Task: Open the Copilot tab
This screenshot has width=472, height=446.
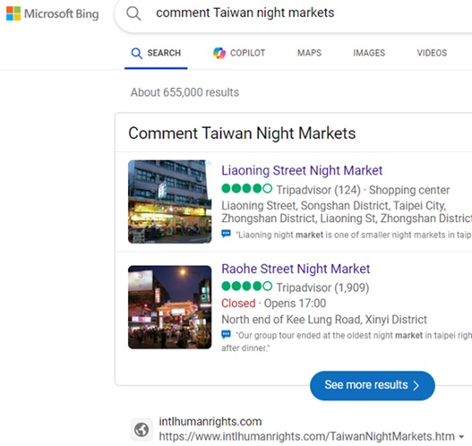Action: point(239,53)
